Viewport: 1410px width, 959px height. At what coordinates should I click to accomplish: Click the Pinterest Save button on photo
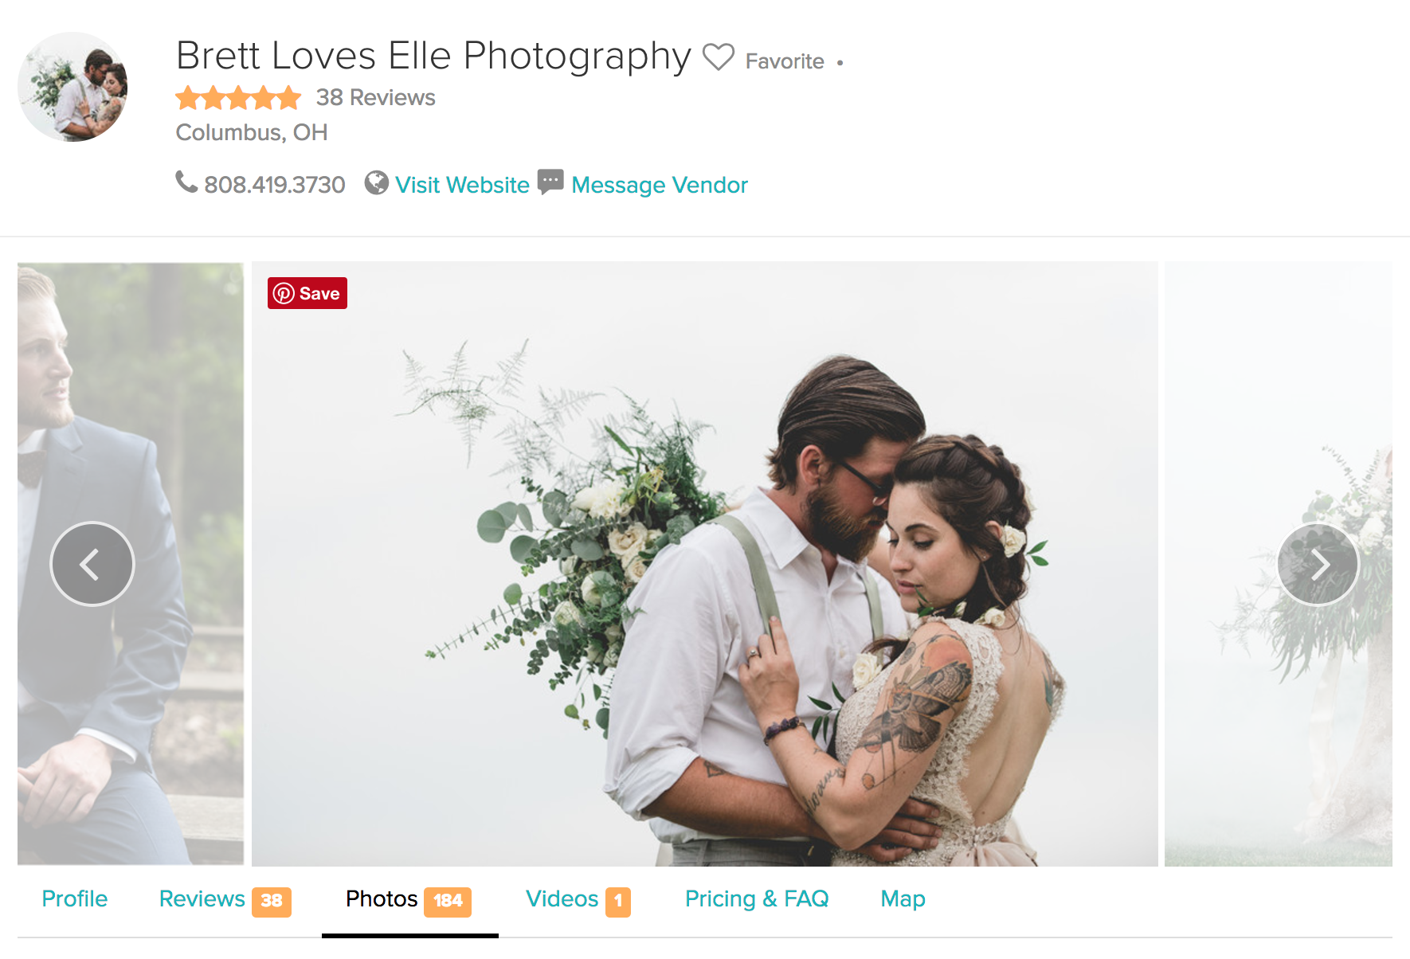[307, 293]
